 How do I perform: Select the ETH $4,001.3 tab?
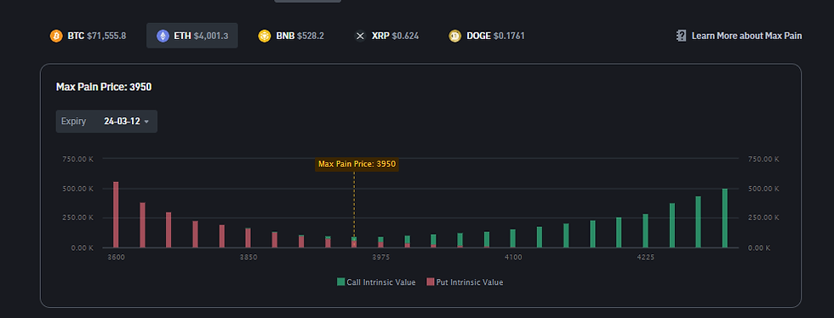(x=192, y=36)
